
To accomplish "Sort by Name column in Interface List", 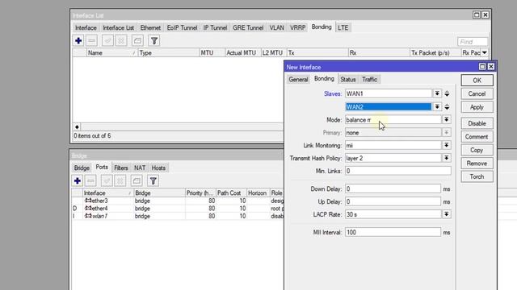I will pos(111,53).
